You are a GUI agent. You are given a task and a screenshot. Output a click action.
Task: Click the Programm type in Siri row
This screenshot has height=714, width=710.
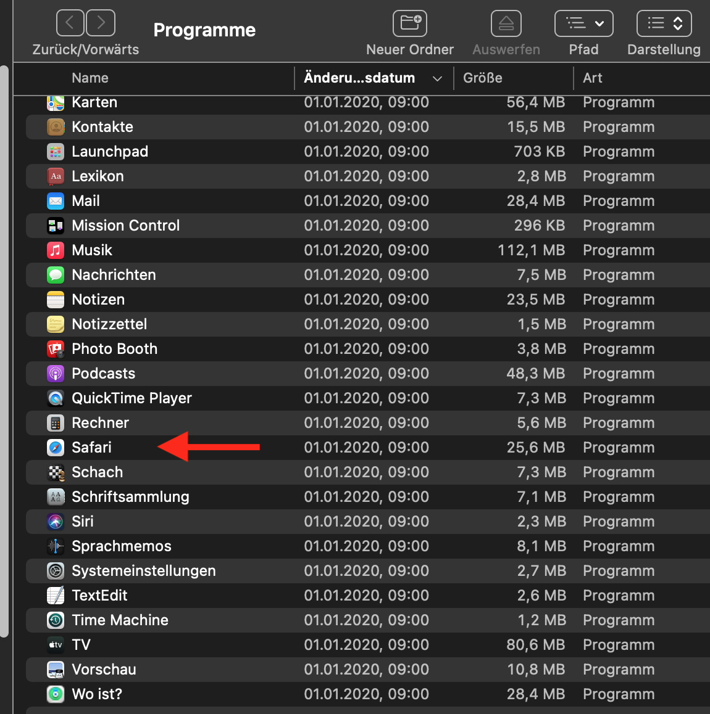tap(619, 522)
